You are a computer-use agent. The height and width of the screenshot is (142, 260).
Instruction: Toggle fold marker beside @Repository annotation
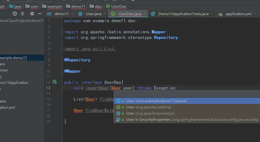pos(62,60)
